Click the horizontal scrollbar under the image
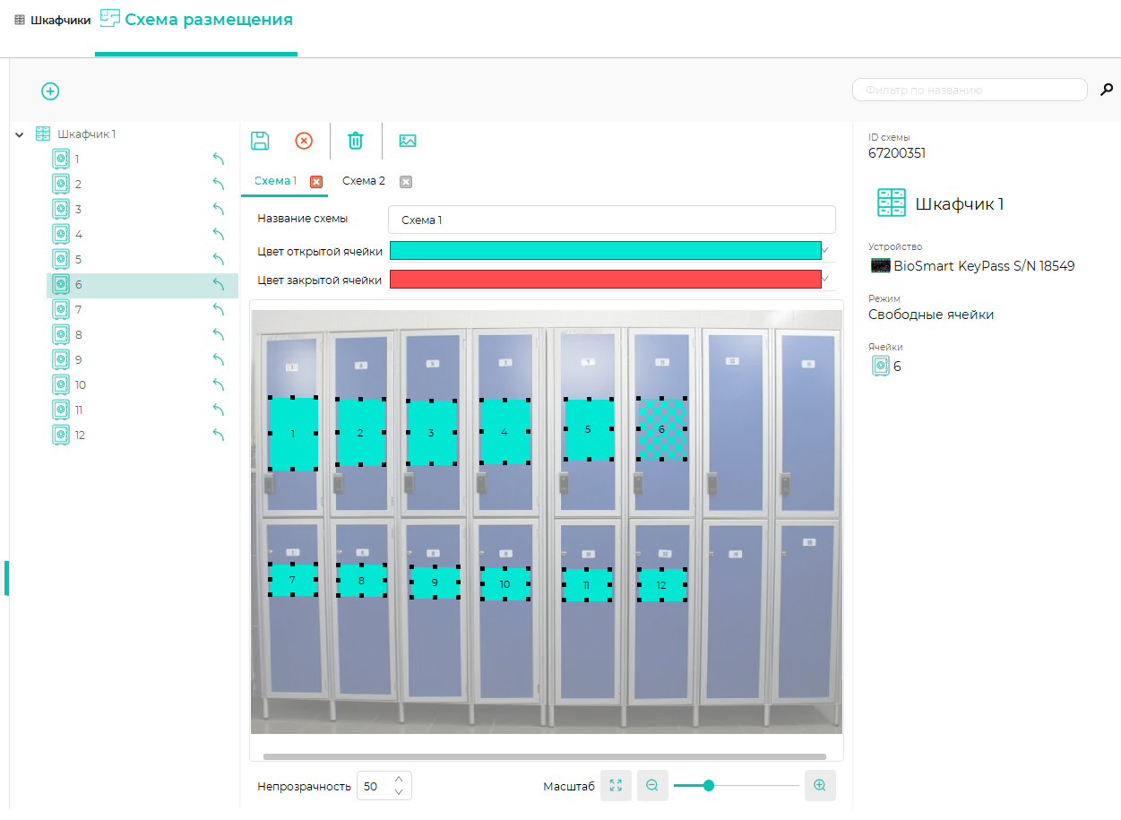Image resolution: width=1121 pixels, height=820 pixels. pyautogui.click(x=545, y=757)
